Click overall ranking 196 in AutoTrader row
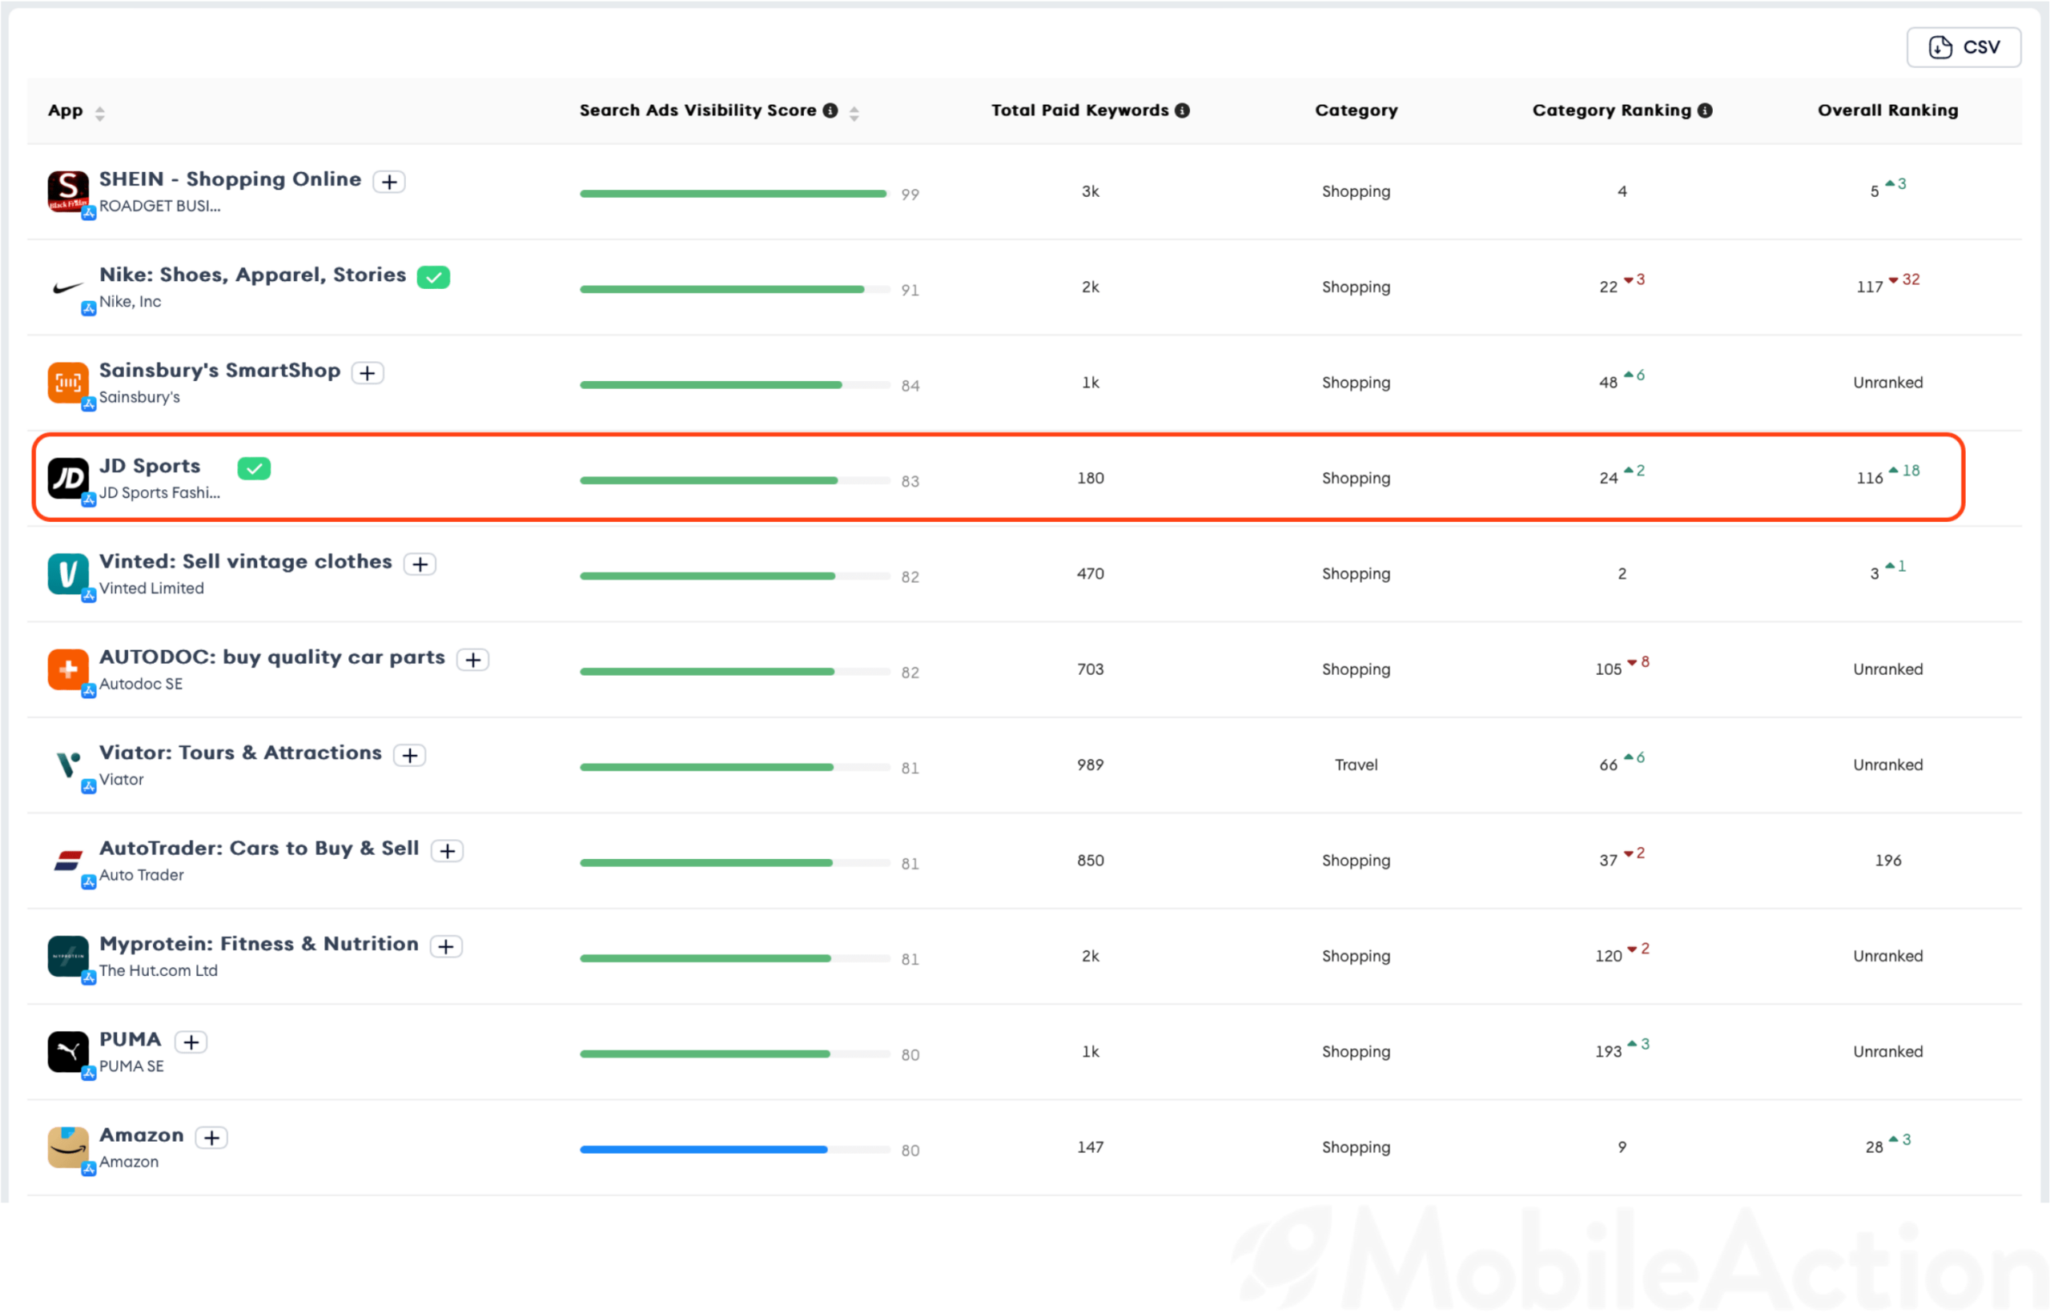This screenshot has width=2050, height=1313. click(1888, 861)
